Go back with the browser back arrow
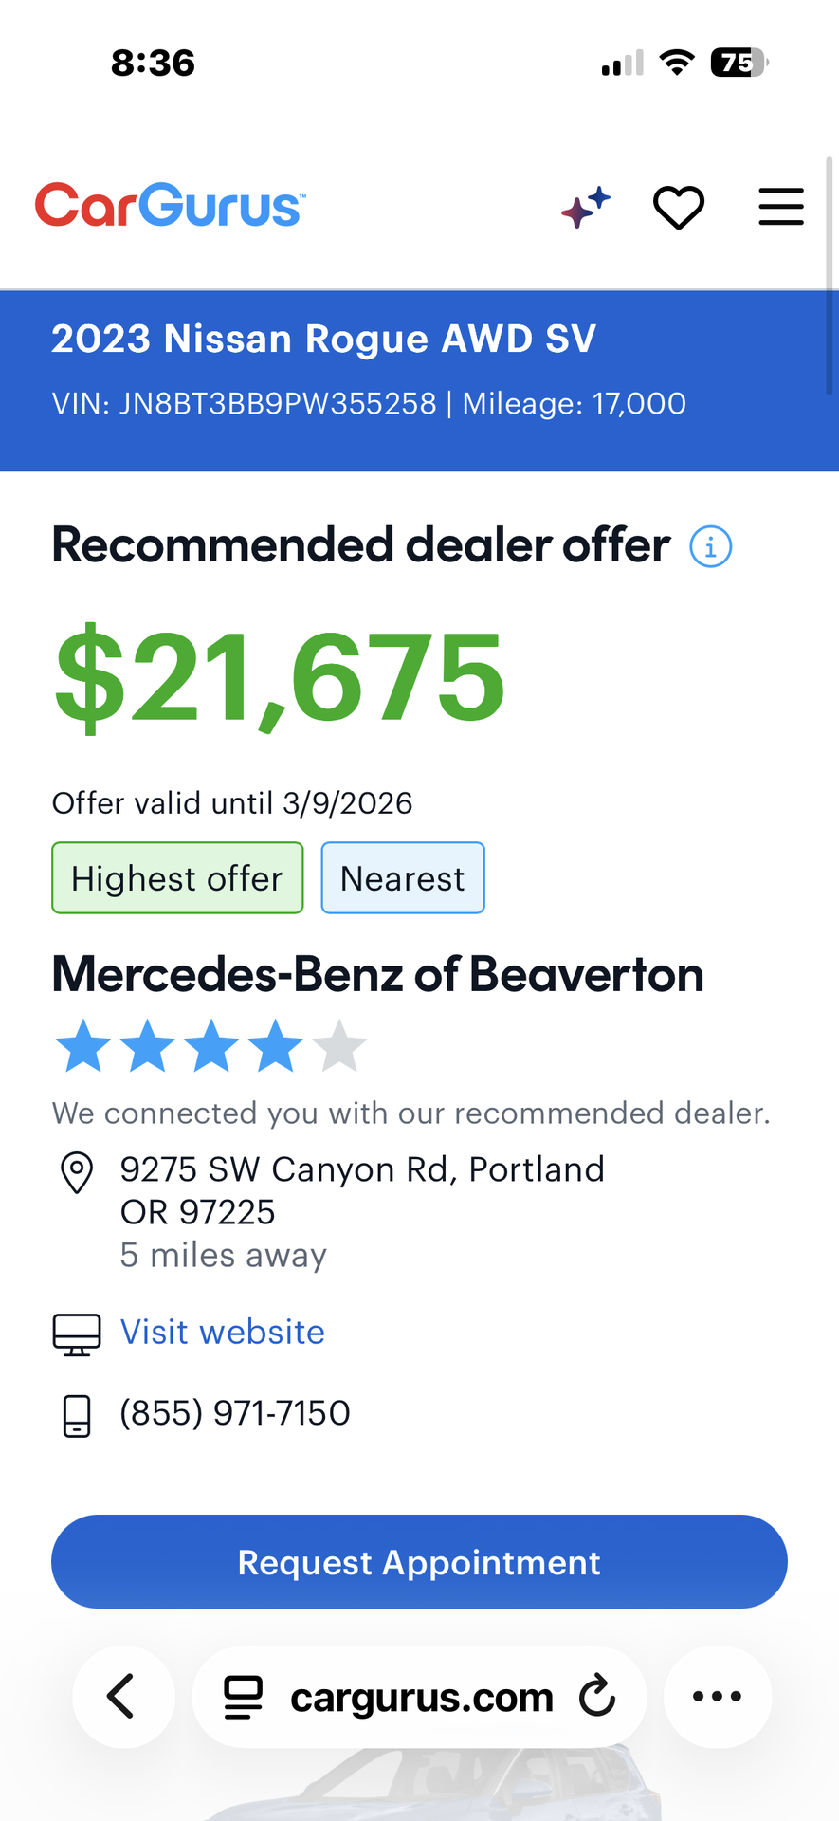Image resolution: width=839 pixels, height=1821 pixels. pyautogui.click(x=123, y=1697)
